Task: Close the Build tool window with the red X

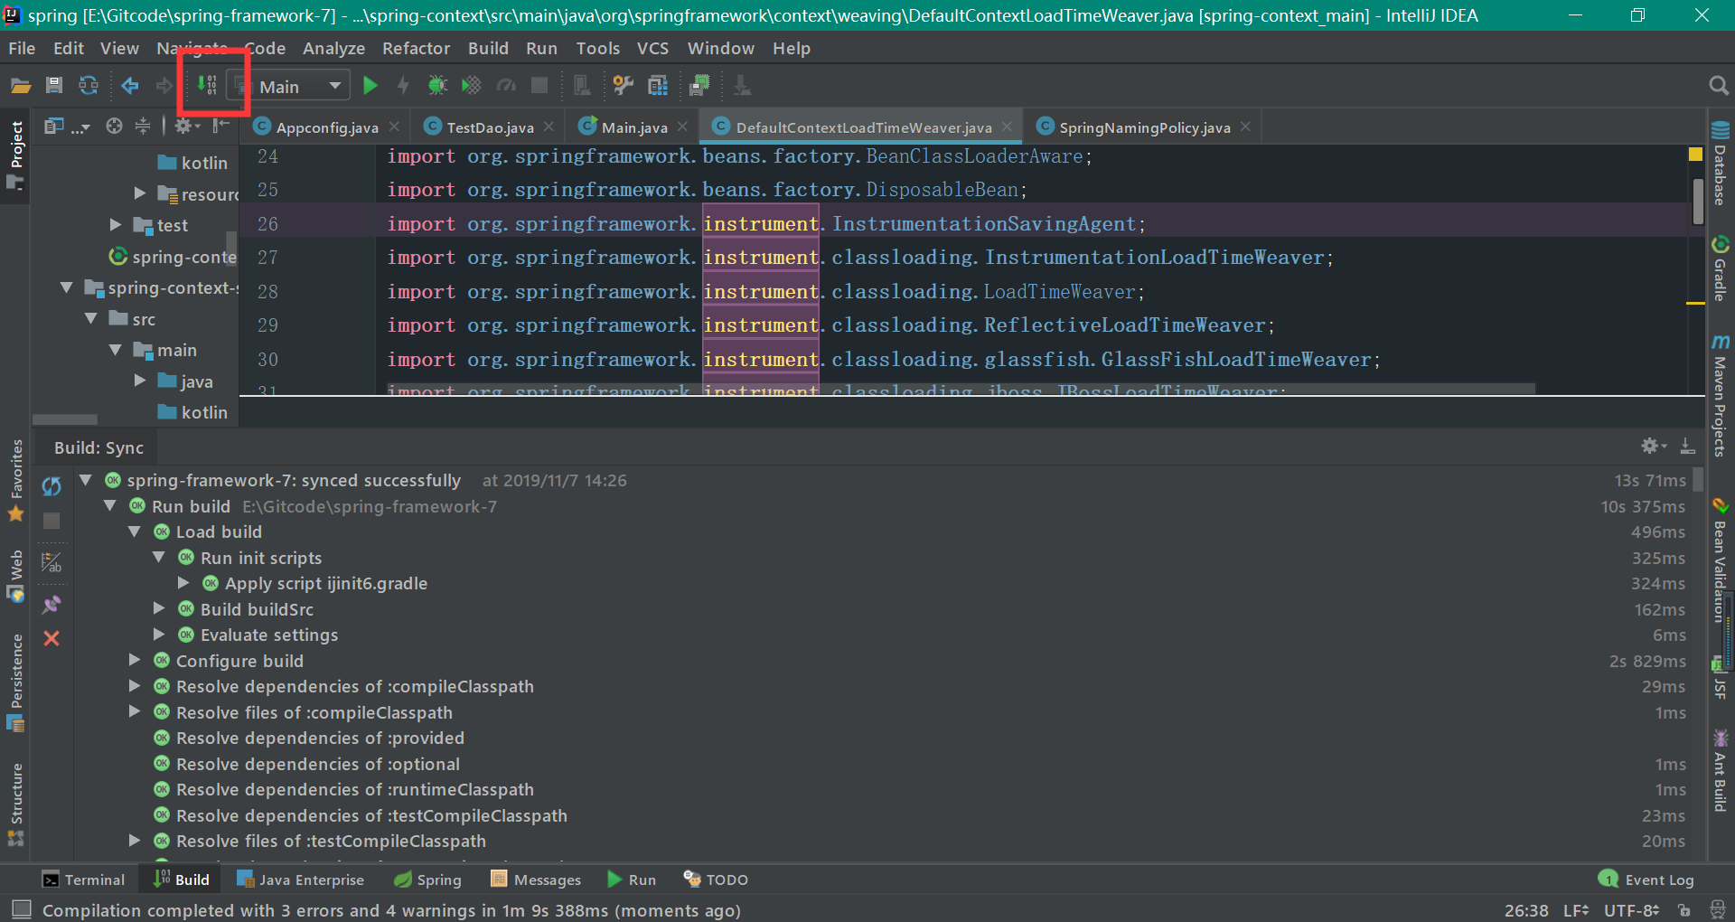Action: click(52, 639)
